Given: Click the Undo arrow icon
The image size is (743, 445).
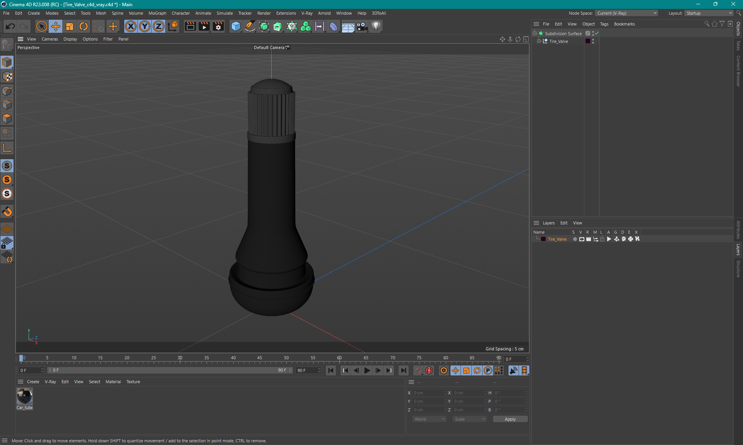Looking at the screenshot, I should click(x=10, y=26).
